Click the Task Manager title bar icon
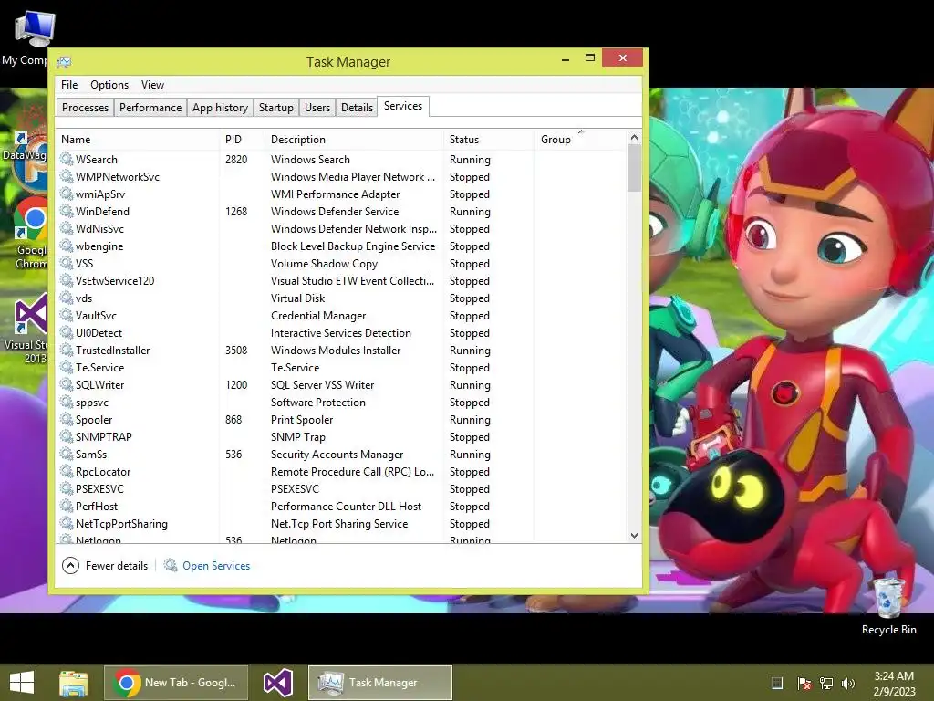 65,62
